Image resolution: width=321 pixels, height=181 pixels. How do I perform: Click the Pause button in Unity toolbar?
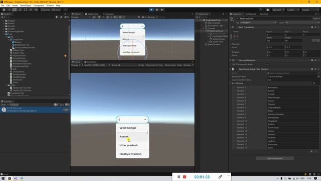(x=157, y=10)
